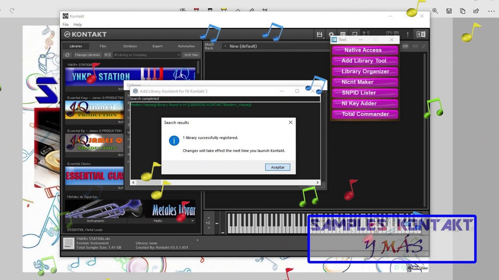Open the Kontakt save files menu icon

click(320, 35)
